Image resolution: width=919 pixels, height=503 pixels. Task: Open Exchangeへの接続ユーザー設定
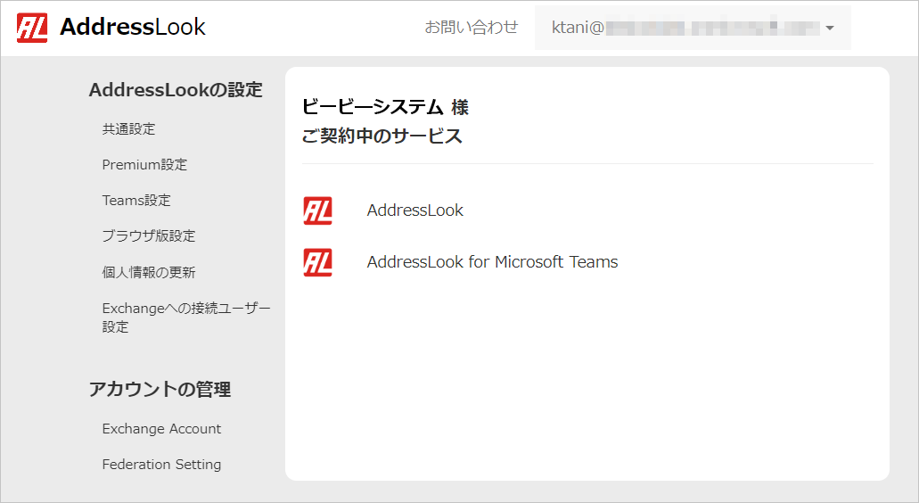pyautogui.click(x=186, y=317)
